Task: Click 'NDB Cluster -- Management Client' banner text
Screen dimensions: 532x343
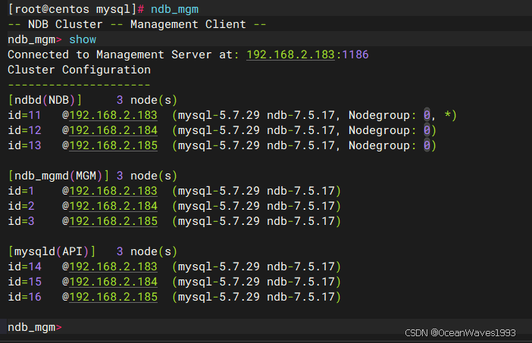Action: (136, 24)
